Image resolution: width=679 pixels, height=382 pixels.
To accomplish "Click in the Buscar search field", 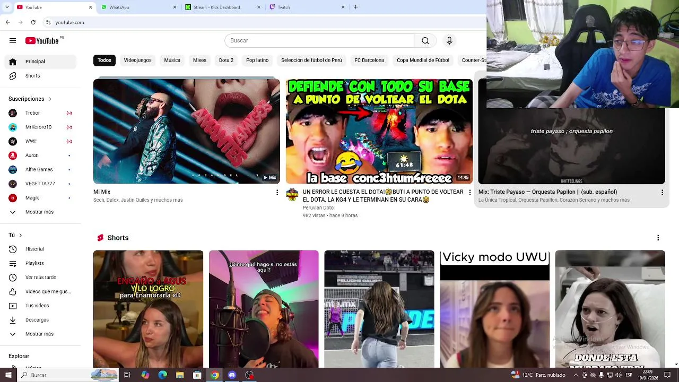I will (x=319, y=41).
